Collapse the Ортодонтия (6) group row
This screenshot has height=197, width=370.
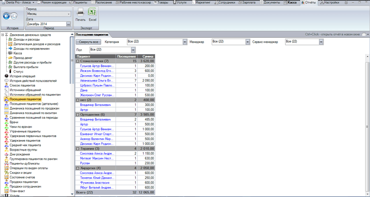point(78,115)
